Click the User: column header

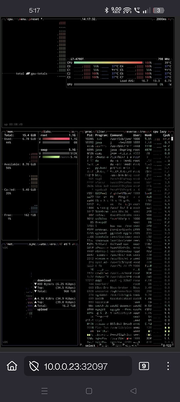137,135
